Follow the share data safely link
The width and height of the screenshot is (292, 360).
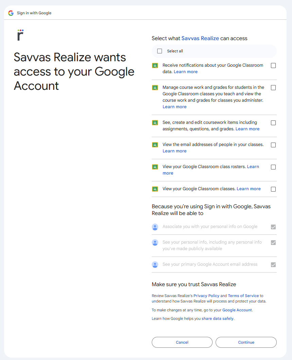(217, 318)
